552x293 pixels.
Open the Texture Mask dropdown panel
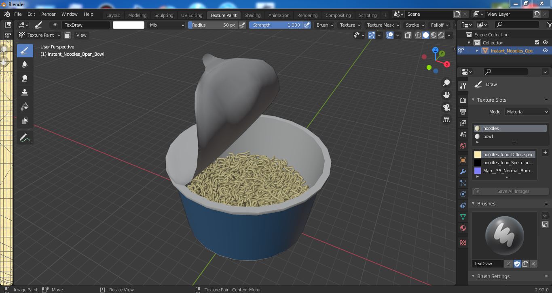383,25
